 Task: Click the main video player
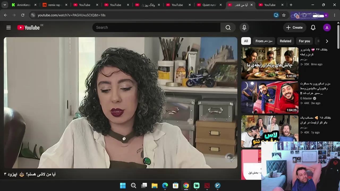(121, 103)
